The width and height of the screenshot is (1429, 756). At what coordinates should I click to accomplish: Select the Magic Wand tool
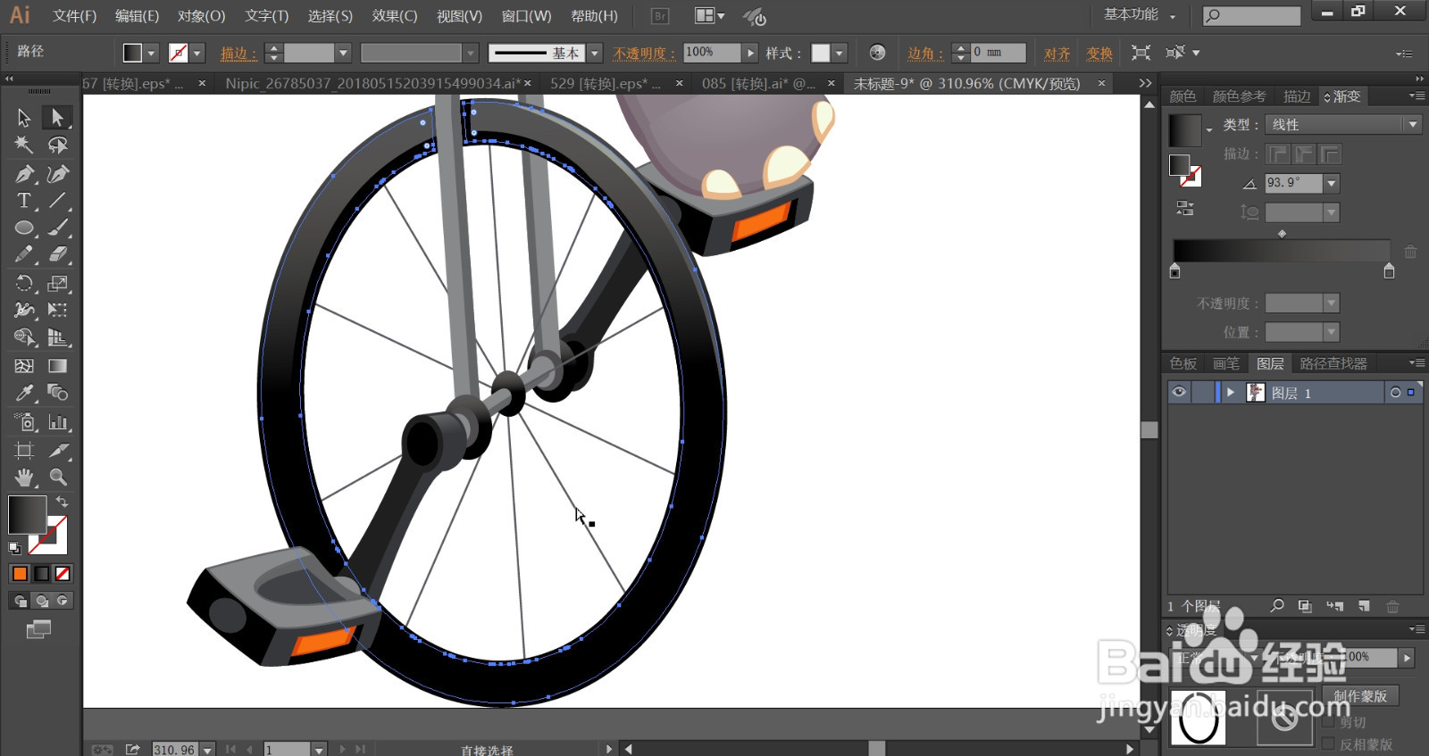24,145
